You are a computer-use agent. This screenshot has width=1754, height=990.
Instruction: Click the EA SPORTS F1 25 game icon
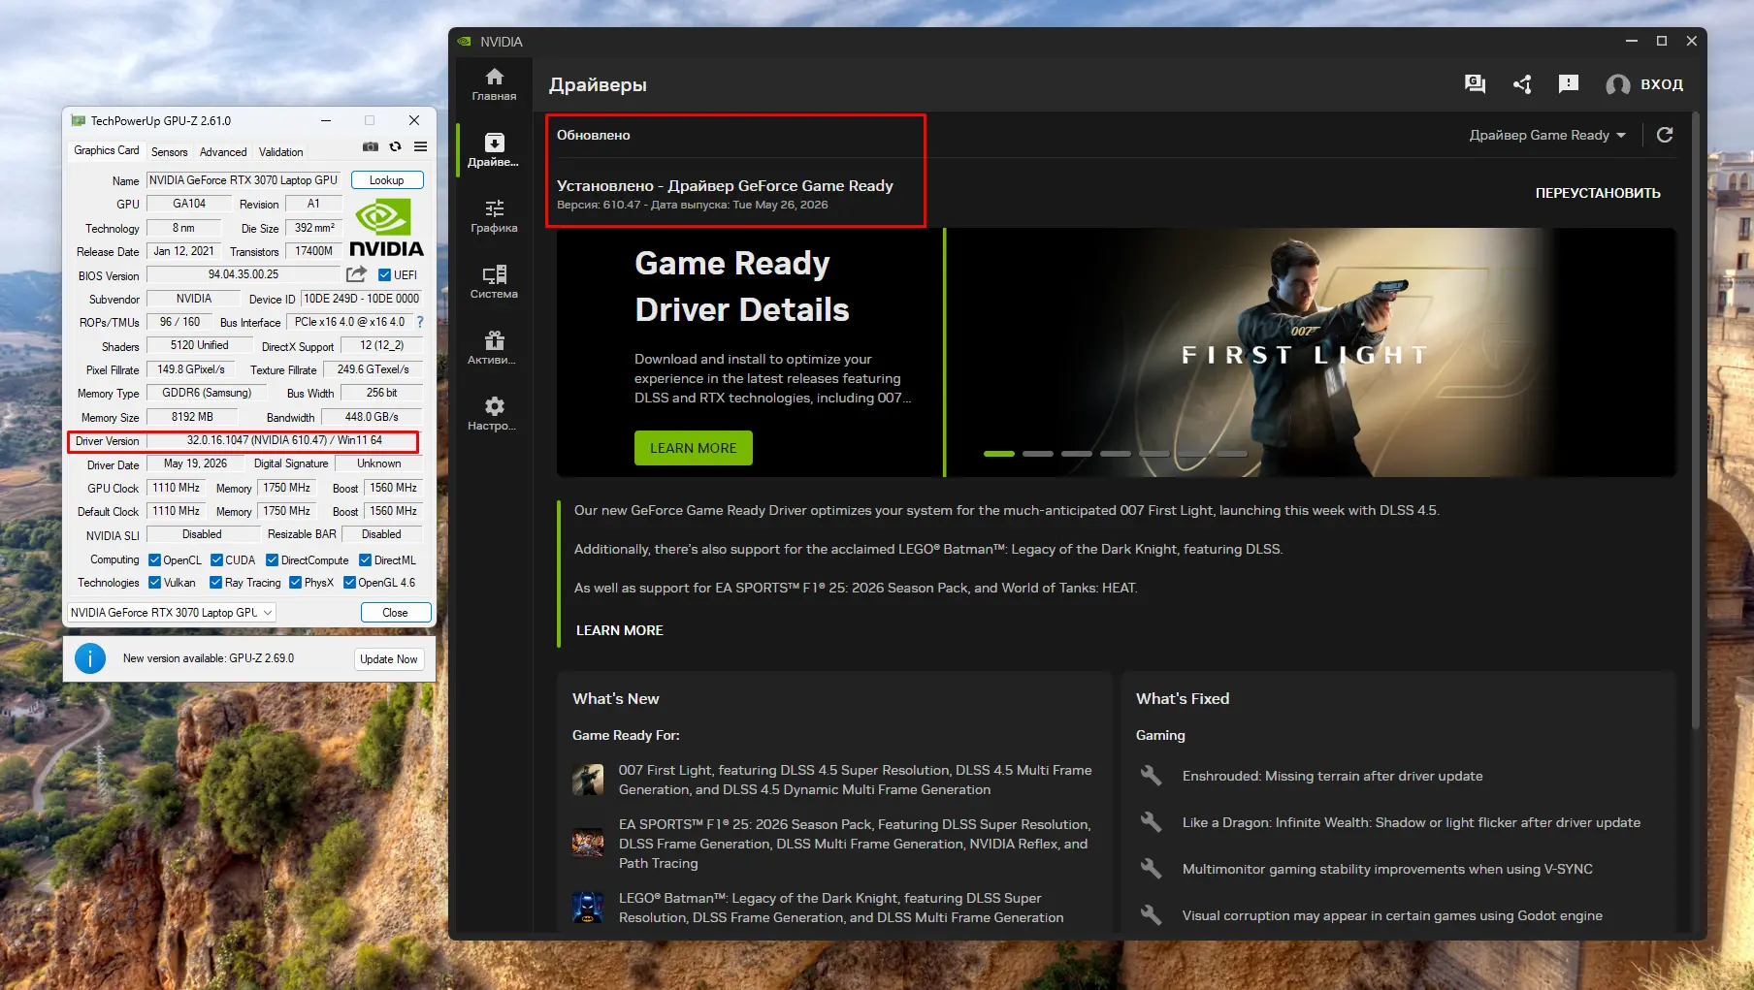coord(588,843)
